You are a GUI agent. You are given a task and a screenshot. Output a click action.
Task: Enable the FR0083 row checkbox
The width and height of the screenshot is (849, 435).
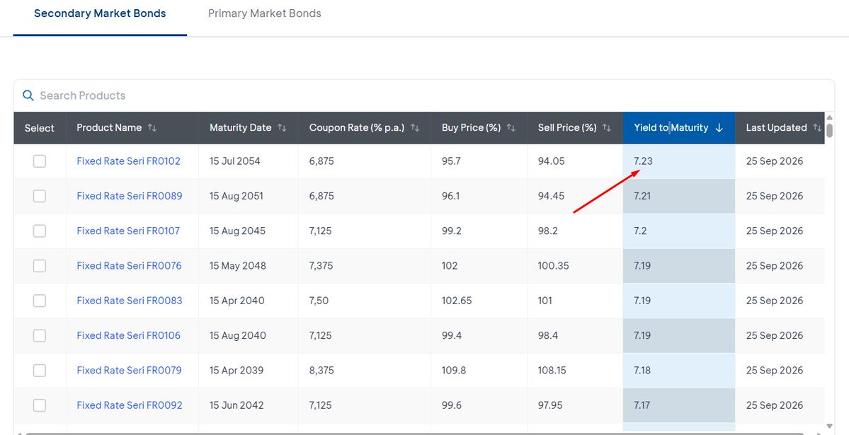tap(40, 301)
